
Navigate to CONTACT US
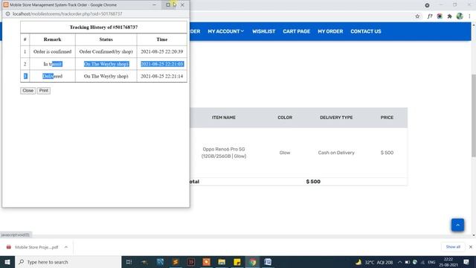365,31
